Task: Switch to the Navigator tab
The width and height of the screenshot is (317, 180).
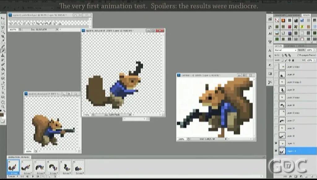Action: coord(294,15)
